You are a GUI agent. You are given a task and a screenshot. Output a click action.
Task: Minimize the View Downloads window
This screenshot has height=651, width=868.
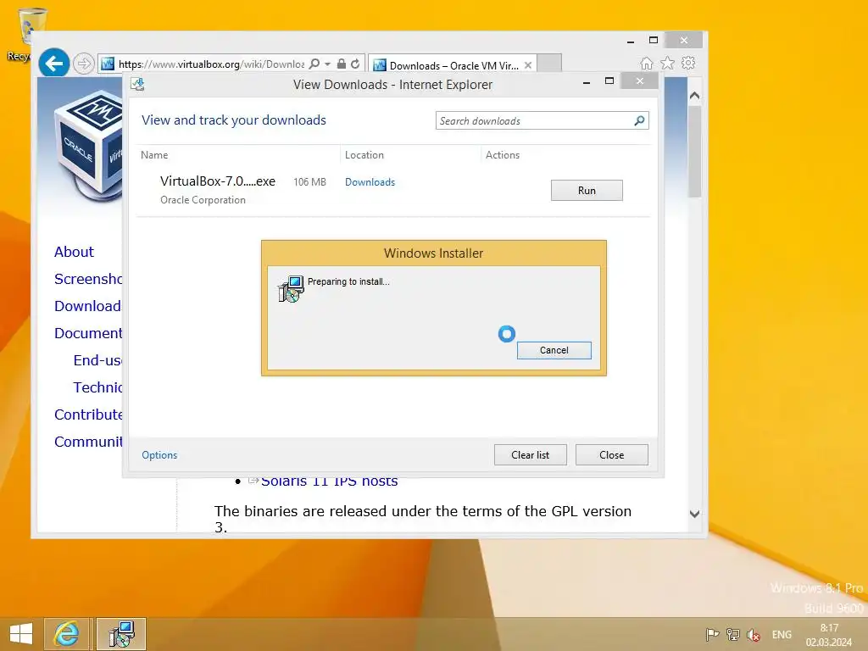[x=587, y=82]
